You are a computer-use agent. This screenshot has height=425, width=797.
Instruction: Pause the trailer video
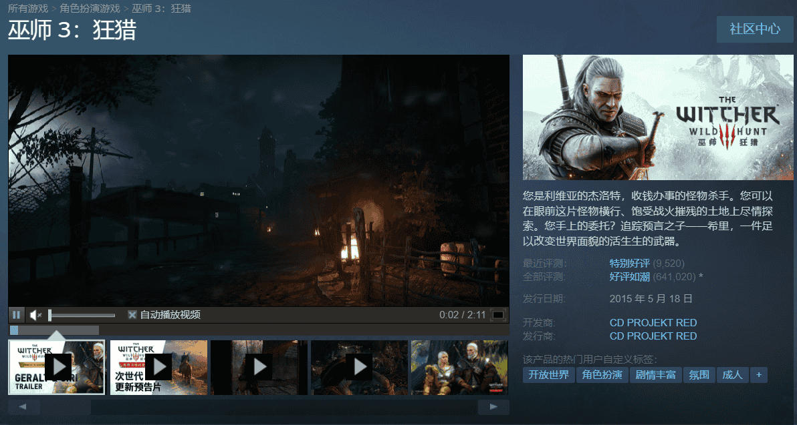16,315
